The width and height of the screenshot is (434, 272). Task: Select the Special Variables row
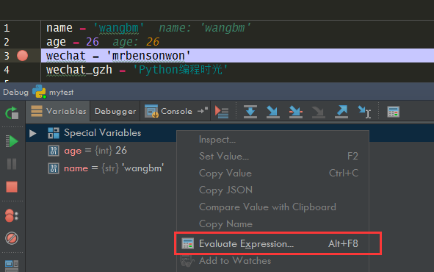pyautogui.click(x=101, y=133)
